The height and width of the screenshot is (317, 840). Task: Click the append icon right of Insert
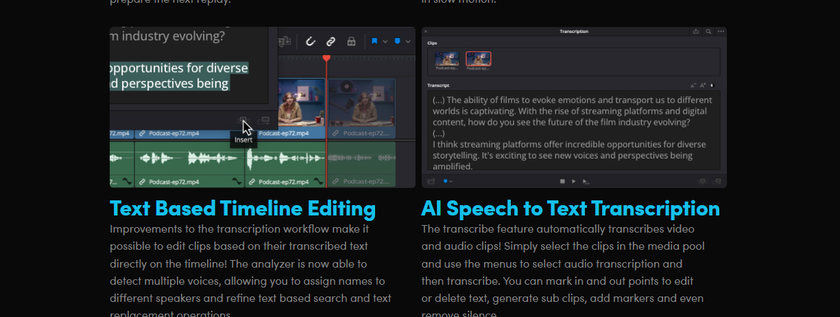coord(265,120)
